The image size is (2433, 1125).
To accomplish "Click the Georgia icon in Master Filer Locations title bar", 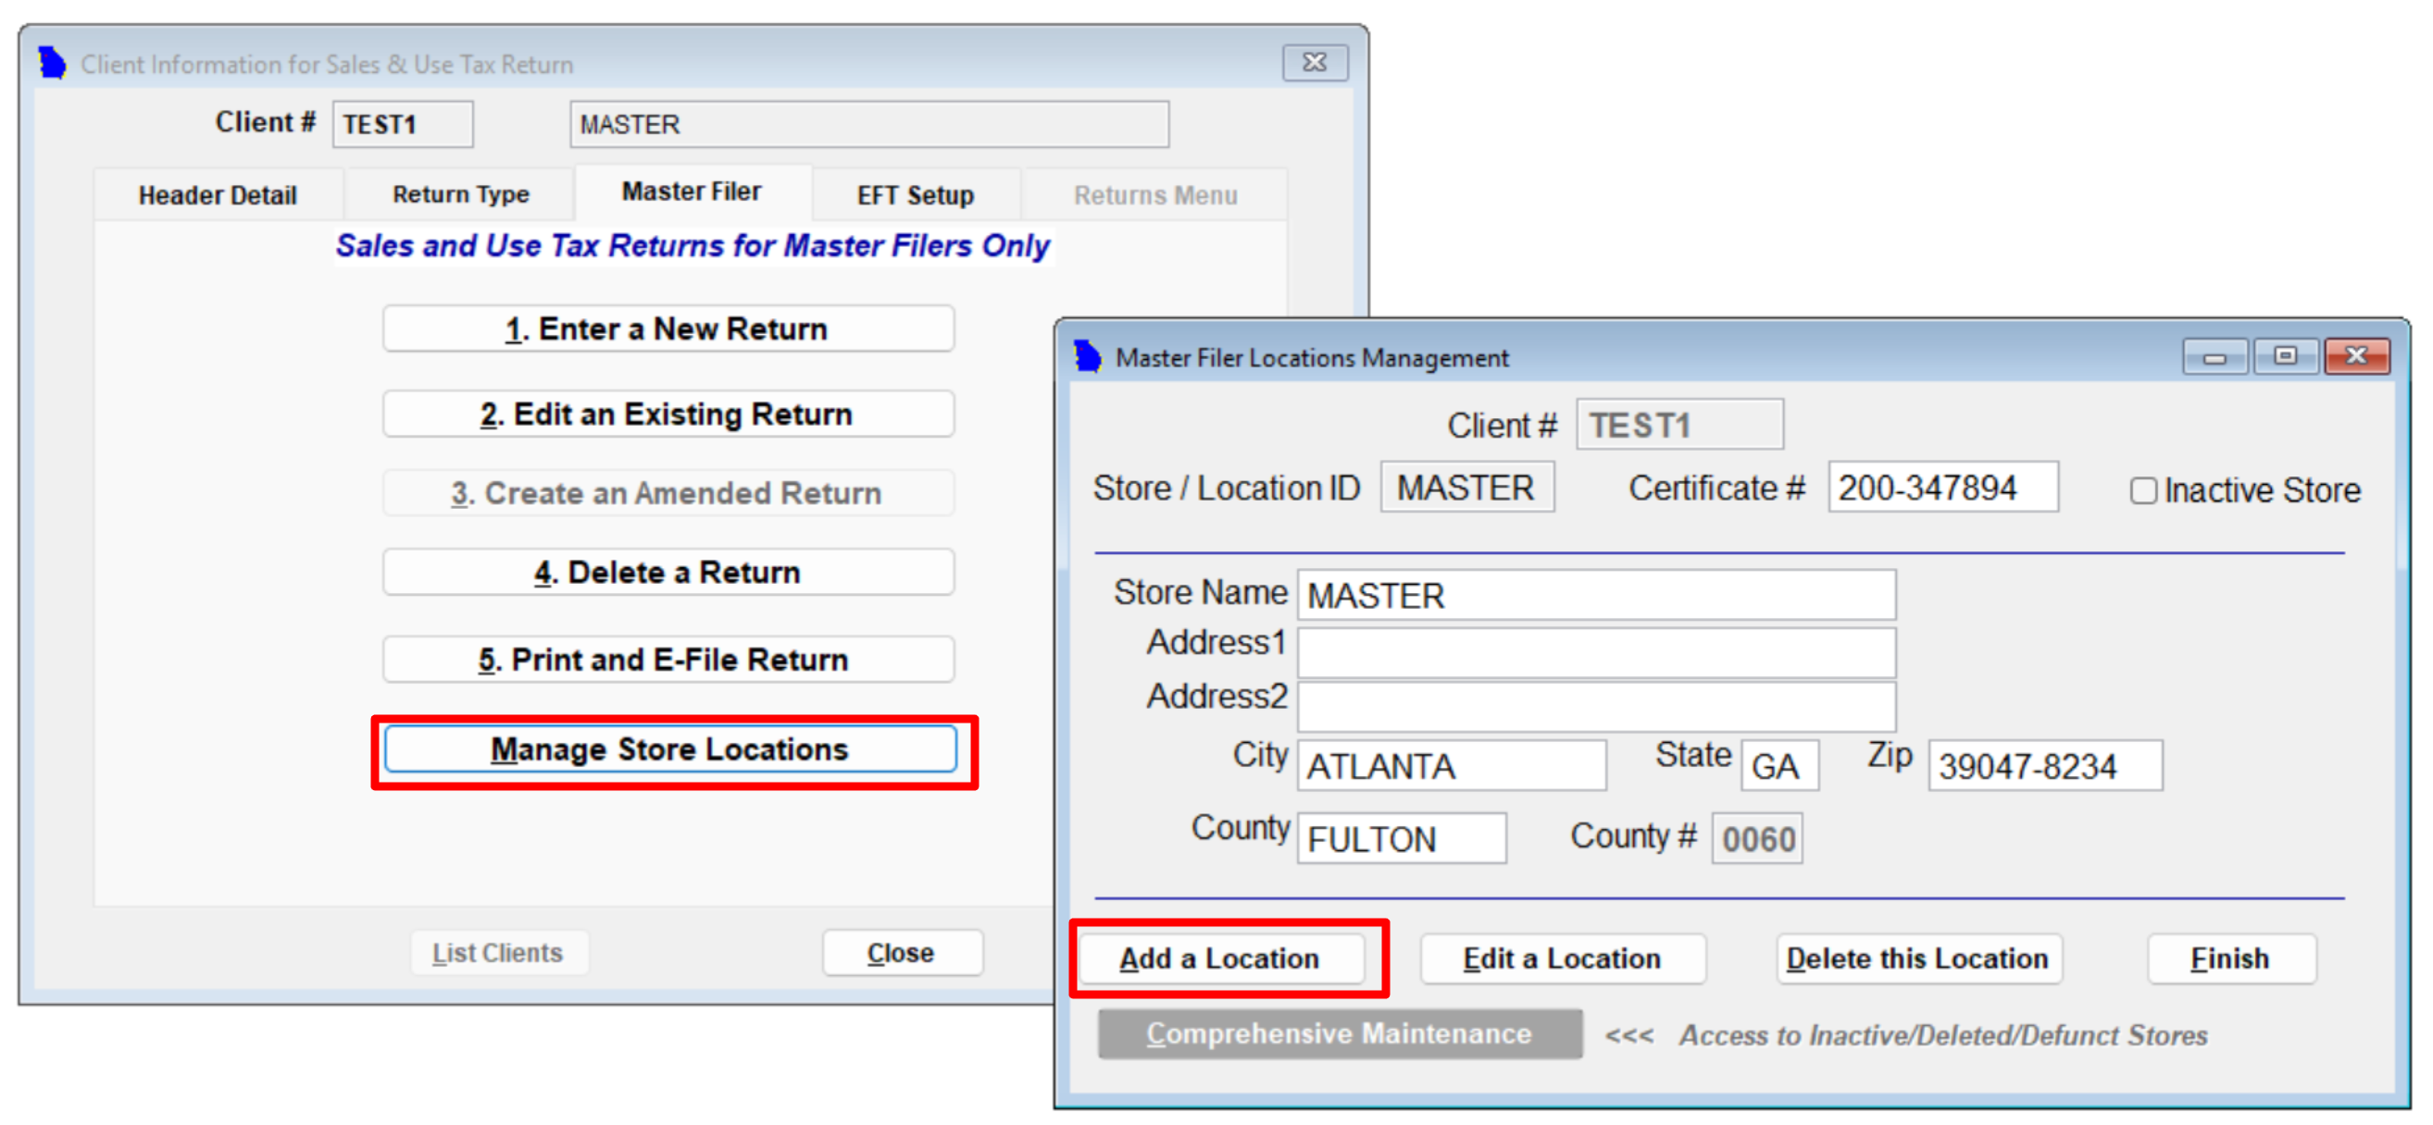I will point(1087,358).
